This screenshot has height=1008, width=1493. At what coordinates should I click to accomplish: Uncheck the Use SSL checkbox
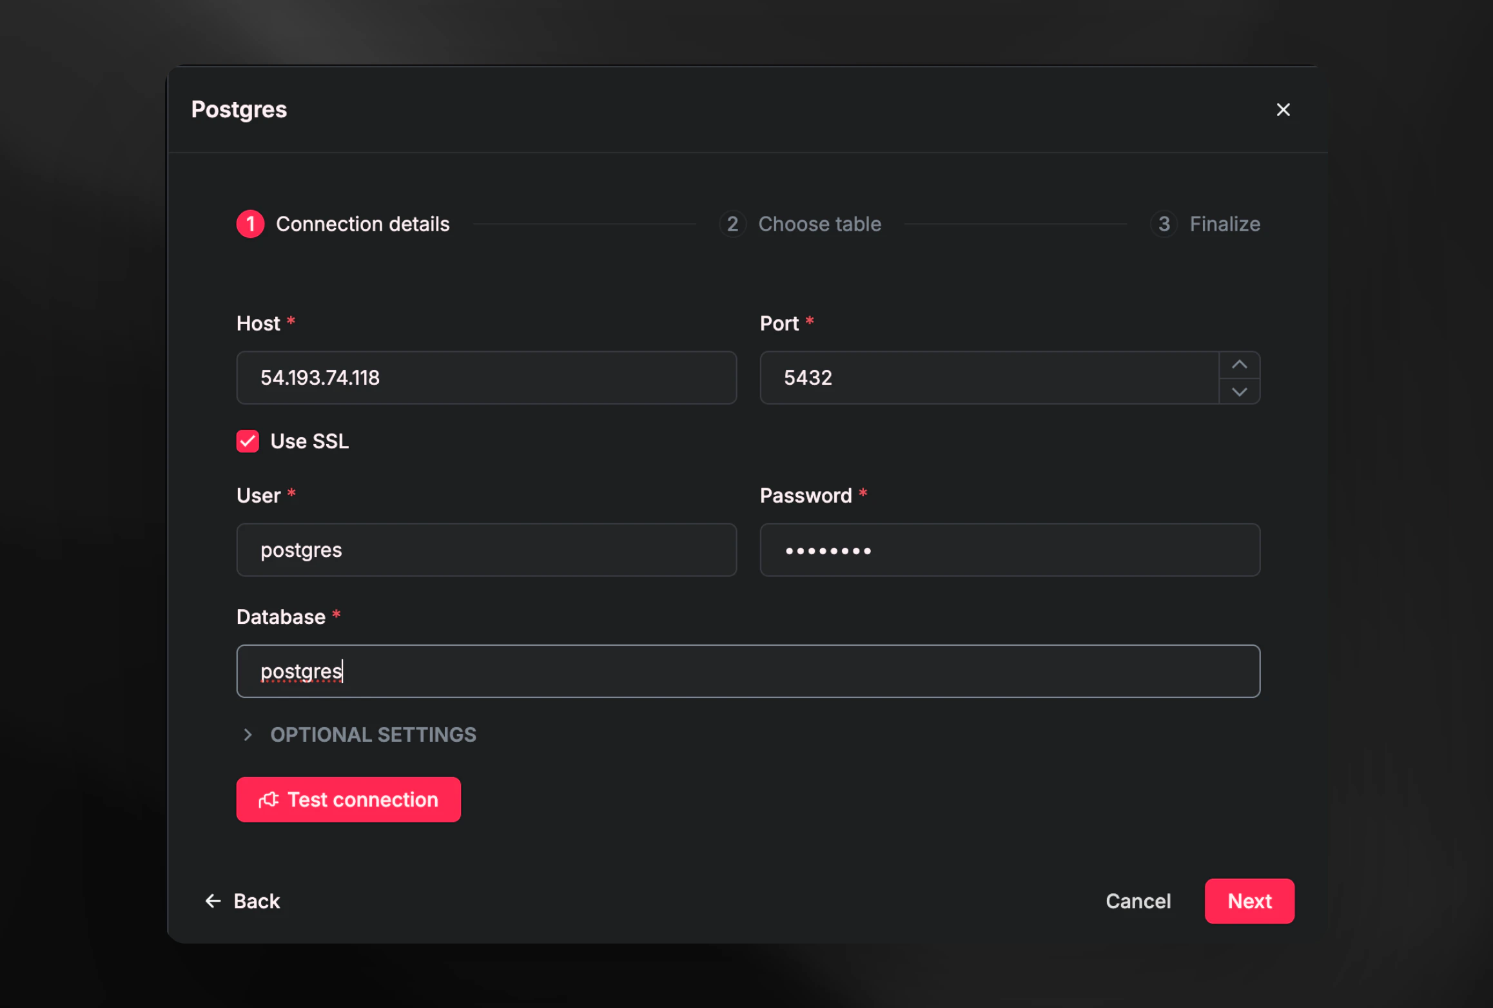click(248, 441)
